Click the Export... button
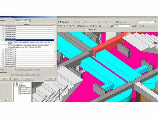 click(x=17, y=79)
